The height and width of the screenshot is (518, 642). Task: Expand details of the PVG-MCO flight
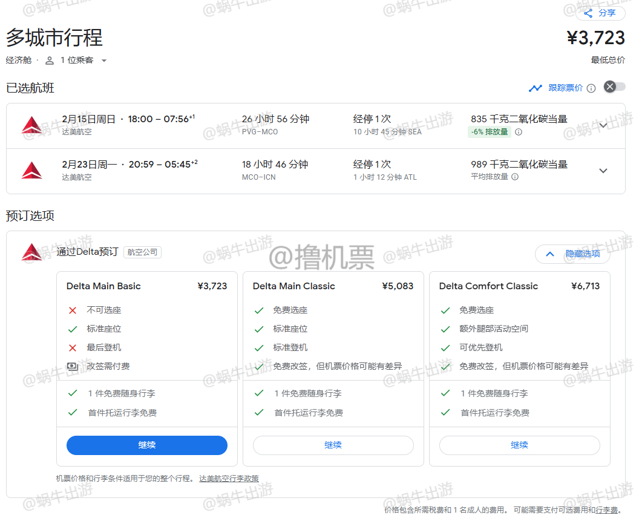pyautogui.click(x=603, y=125)
